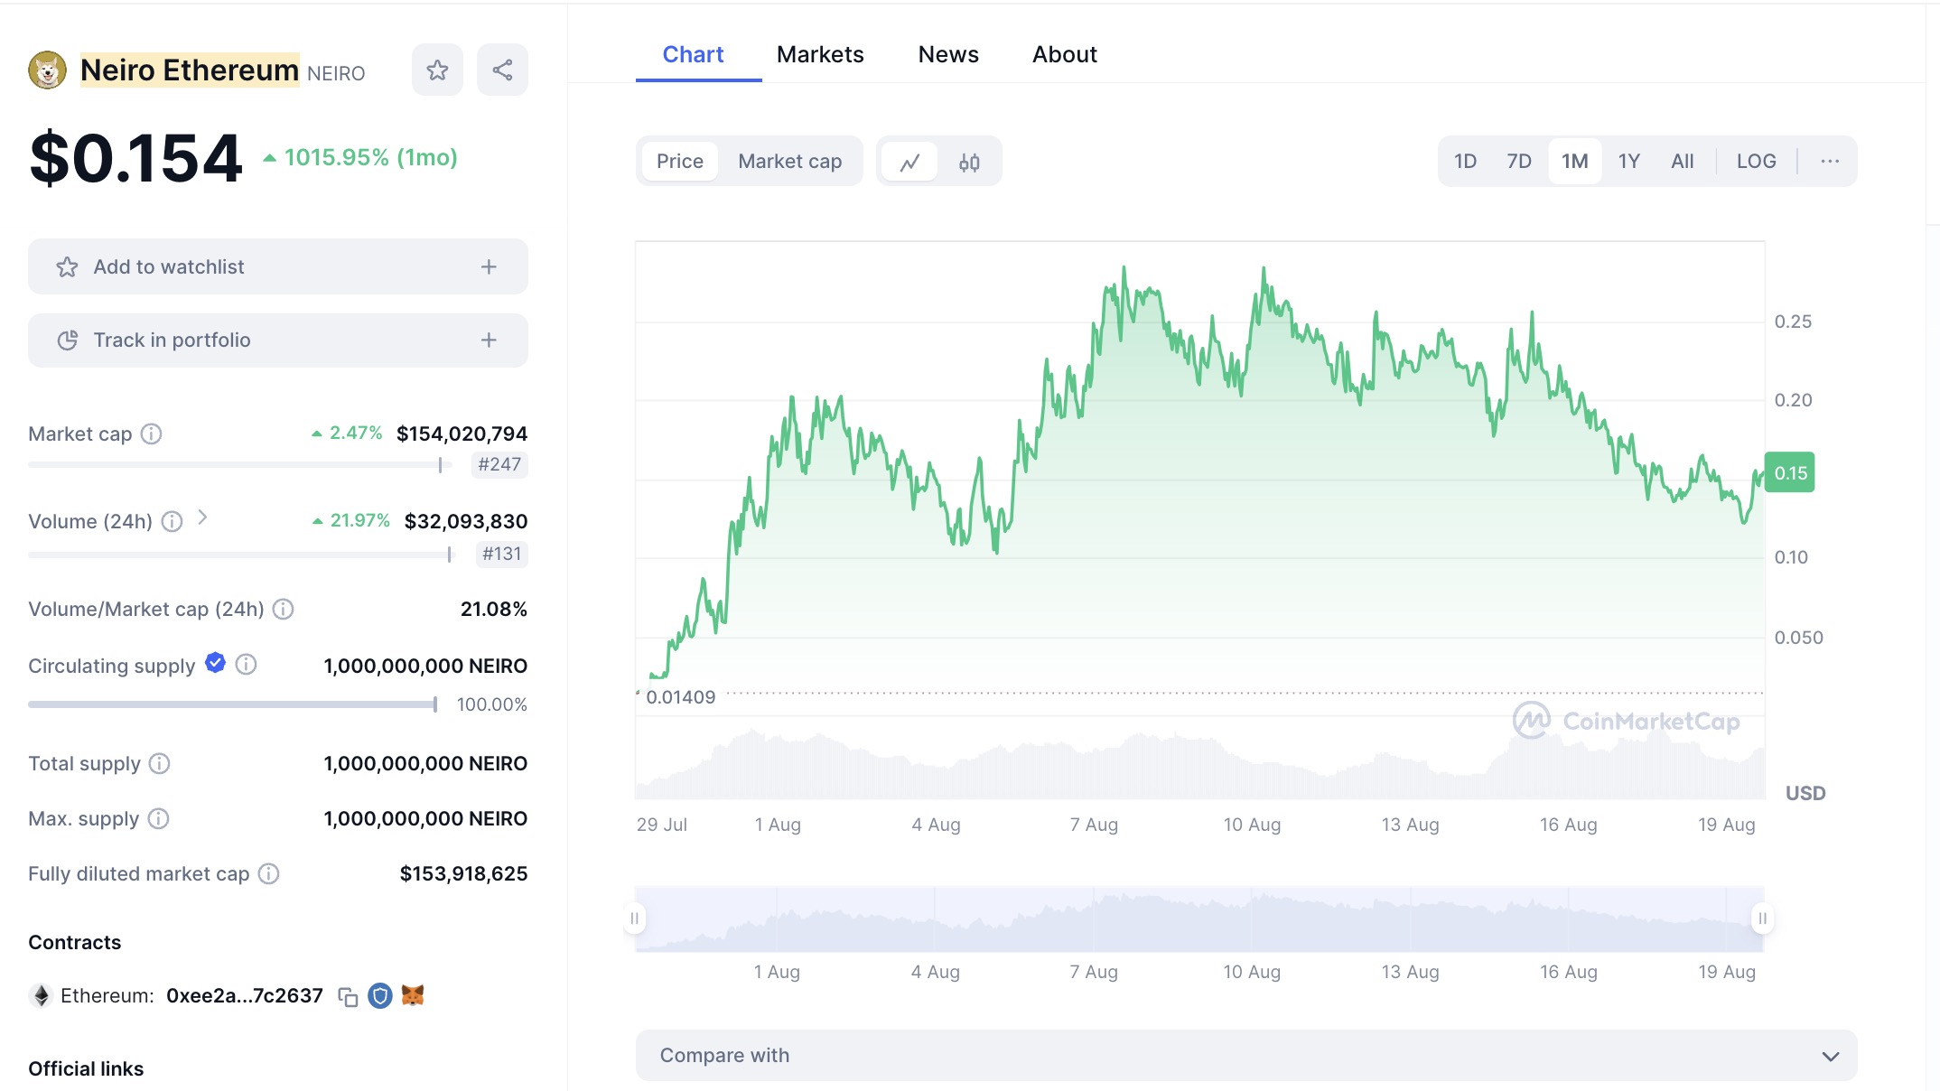
Task: Switch to the News tab
Action: pyautogui.click(x=947, y=54)
